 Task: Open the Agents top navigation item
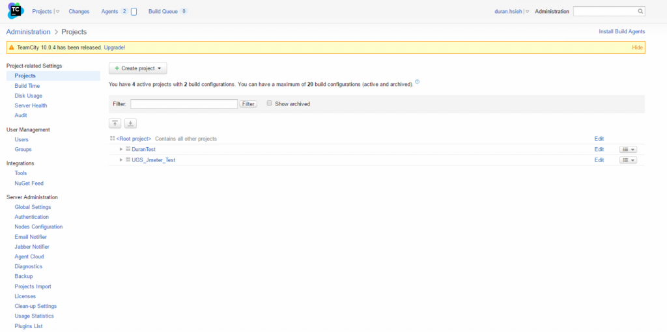click(x=109, y=12)
